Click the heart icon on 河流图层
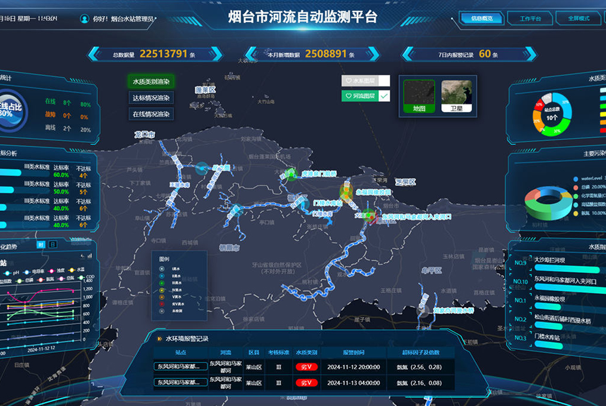Image resolution: width=606 pixels, height=406 pixels. coord(349,96)
